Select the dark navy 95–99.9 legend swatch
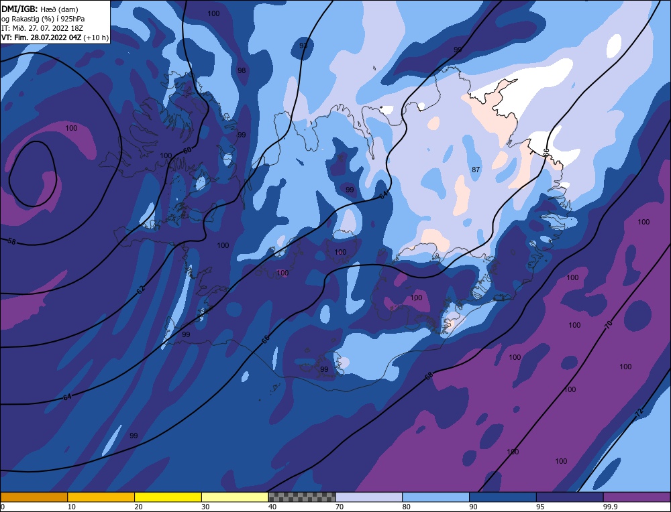The width and height of the screenshot is (671, 512). (x=570, y=497)
